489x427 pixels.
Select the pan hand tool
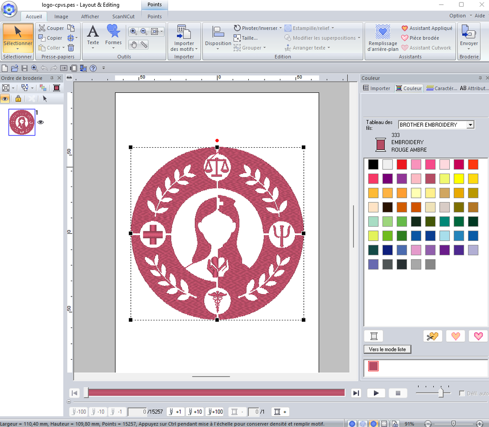coord(134,44)
